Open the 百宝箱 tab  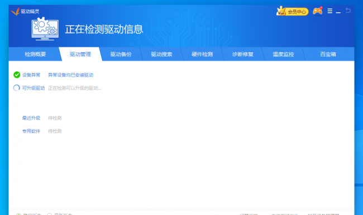(328, 54)
